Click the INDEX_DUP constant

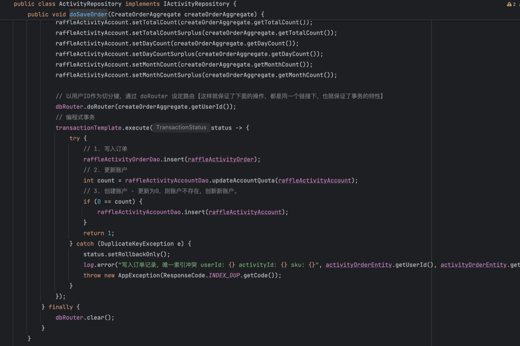(228, 275)
